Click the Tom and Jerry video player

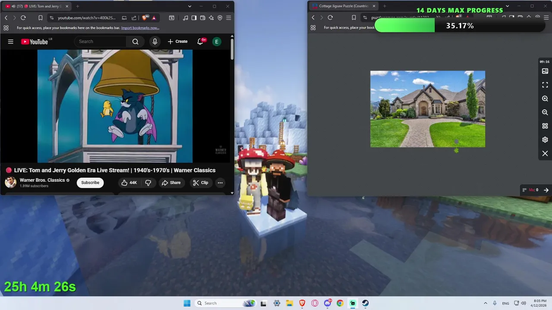pos(115,106)
